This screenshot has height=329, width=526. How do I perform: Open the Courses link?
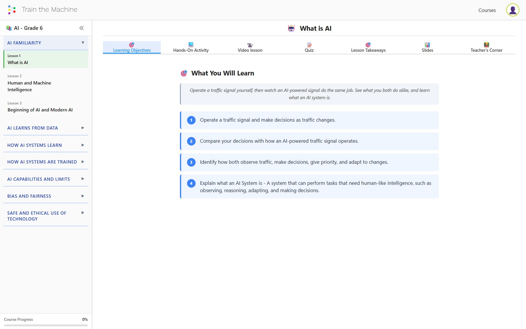[487, 10]
